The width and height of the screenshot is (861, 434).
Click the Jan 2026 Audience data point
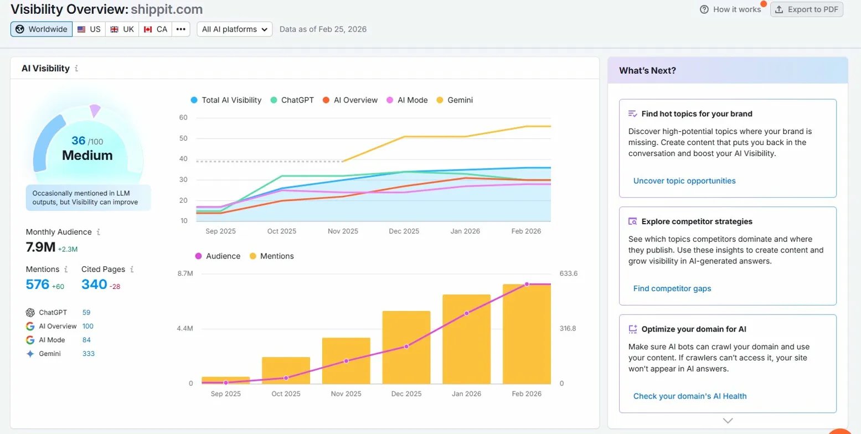467,313
